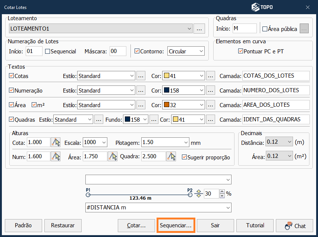This screenshot has height=237, width=318.
Task: Enable the Sequencial checkbox
Action: pyautogui.click(x=47, y=52)
